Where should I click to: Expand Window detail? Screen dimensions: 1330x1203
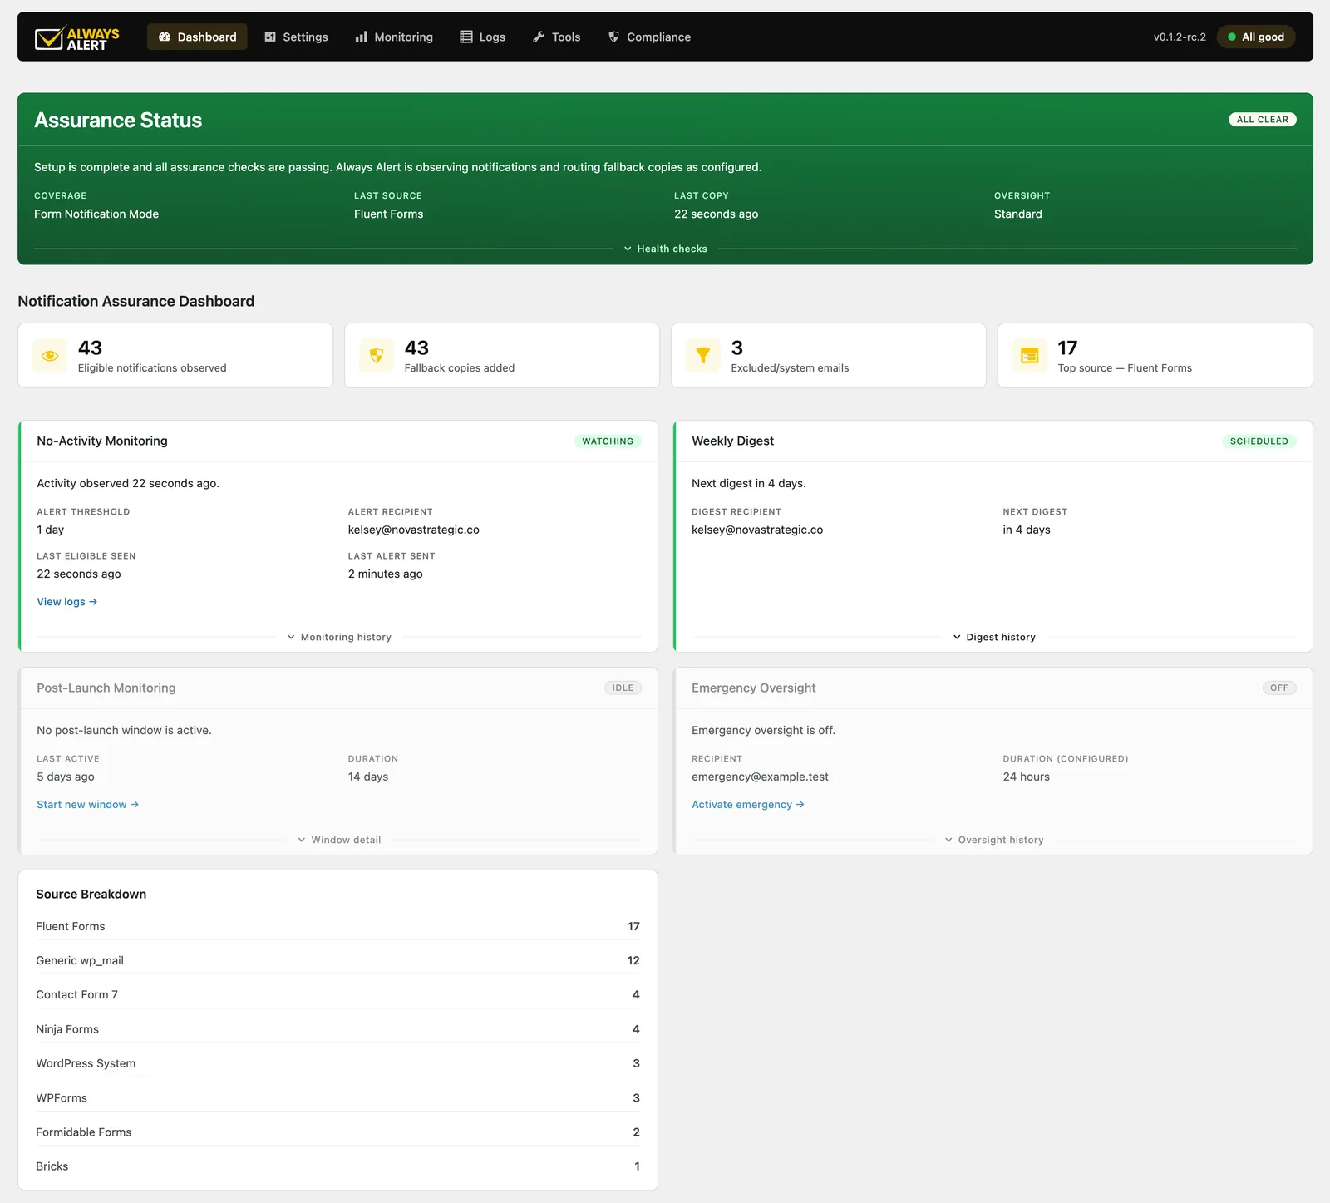(339, 840)
